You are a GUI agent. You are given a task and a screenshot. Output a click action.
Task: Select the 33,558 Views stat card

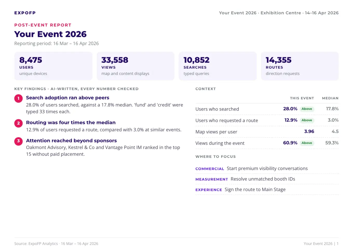point(135,66)
